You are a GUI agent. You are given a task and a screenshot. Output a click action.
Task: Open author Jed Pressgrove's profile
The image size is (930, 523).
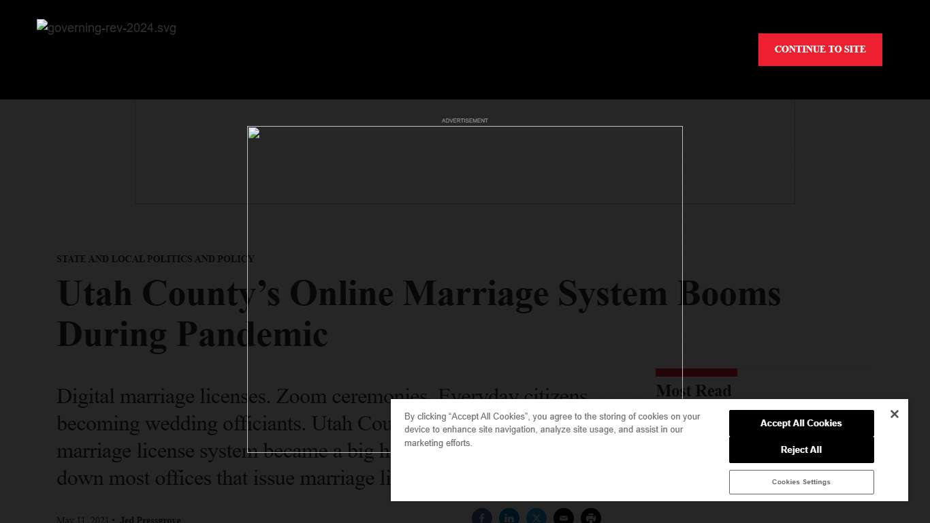(150, 520)
